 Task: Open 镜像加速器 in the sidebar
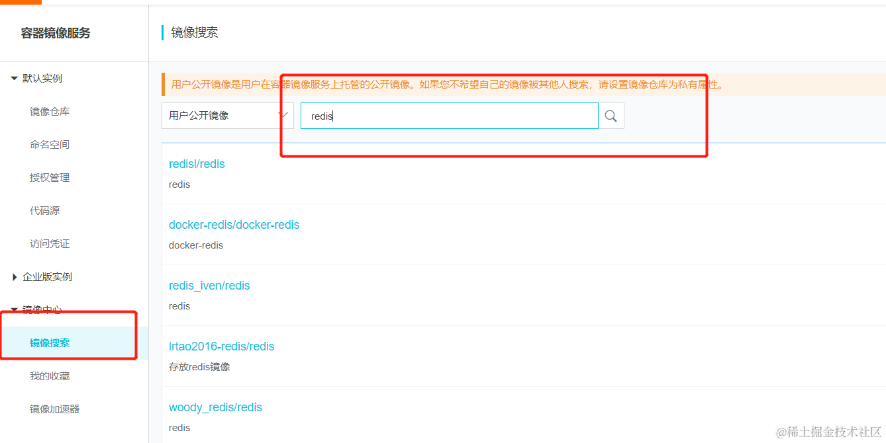[x=54, y=409]
